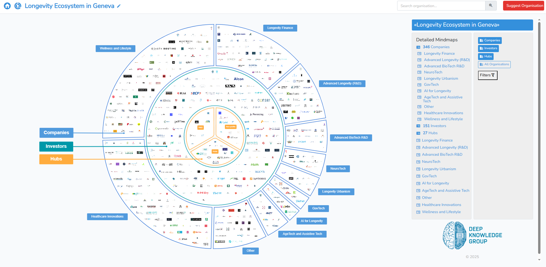Click the conser logo in the chart
Image resolution: width=546 pixels, height=267 pixels.
(x=264, y=100)
